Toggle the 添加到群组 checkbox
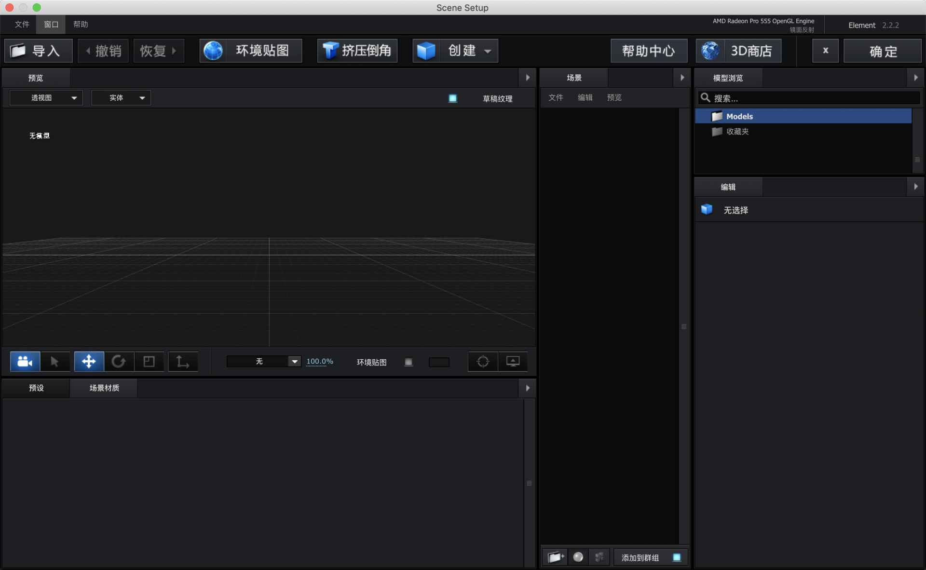Image resolution: width=926 pixels, height=570 pixels. (x=677, y=557)
